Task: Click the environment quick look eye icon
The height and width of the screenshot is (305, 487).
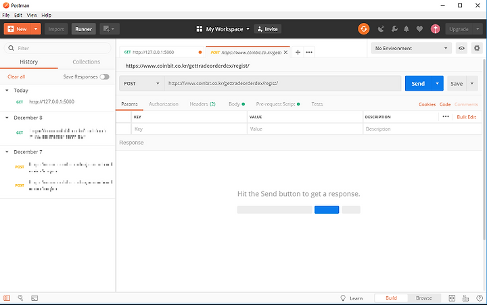Action: tap(461, 48)
